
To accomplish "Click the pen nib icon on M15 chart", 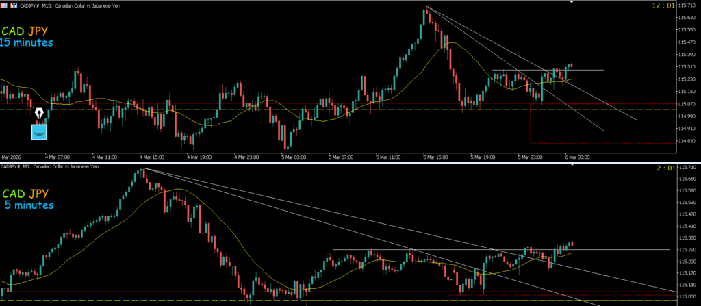I will tap(39, 114).
